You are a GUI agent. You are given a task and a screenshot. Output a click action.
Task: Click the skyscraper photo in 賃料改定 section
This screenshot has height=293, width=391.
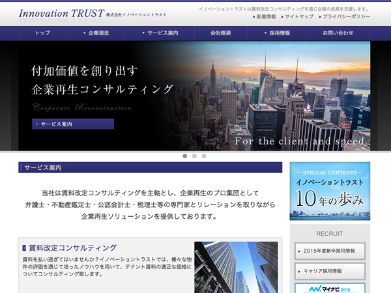click(236, 267)
